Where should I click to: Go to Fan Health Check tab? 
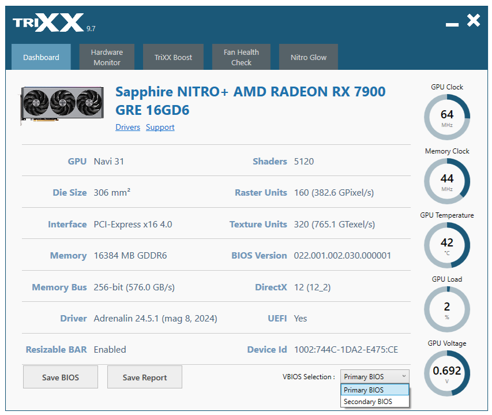[x=241, y=57]
